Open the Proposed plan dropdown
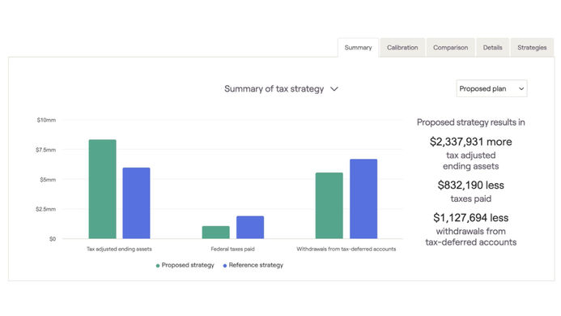Screen dimensions: 561x316 click(491, 88)
